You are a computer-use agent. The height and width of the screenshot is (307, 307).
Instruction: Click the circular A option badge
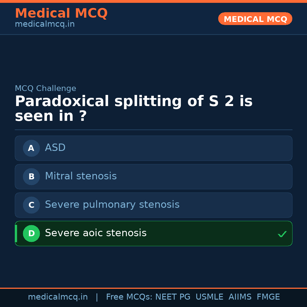tap(31, 148)
